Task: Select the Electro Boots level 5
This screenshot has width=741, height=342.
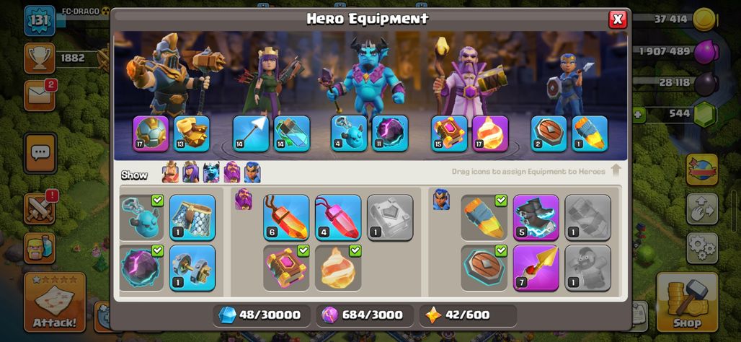Action: click(x=536, y=218)
